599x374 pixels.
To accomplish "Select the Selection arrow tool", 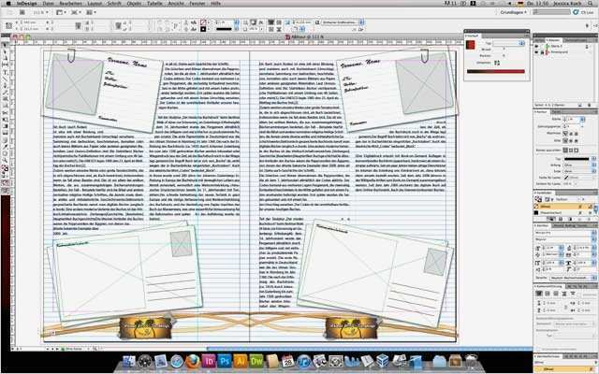I will point(6,45).
